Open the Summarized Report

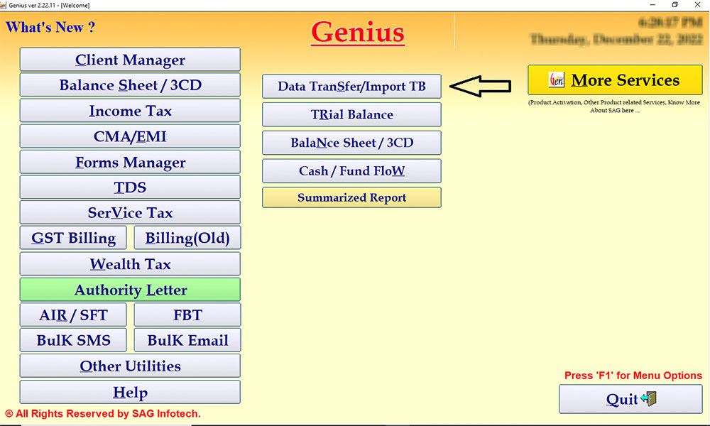pos(351,197)
